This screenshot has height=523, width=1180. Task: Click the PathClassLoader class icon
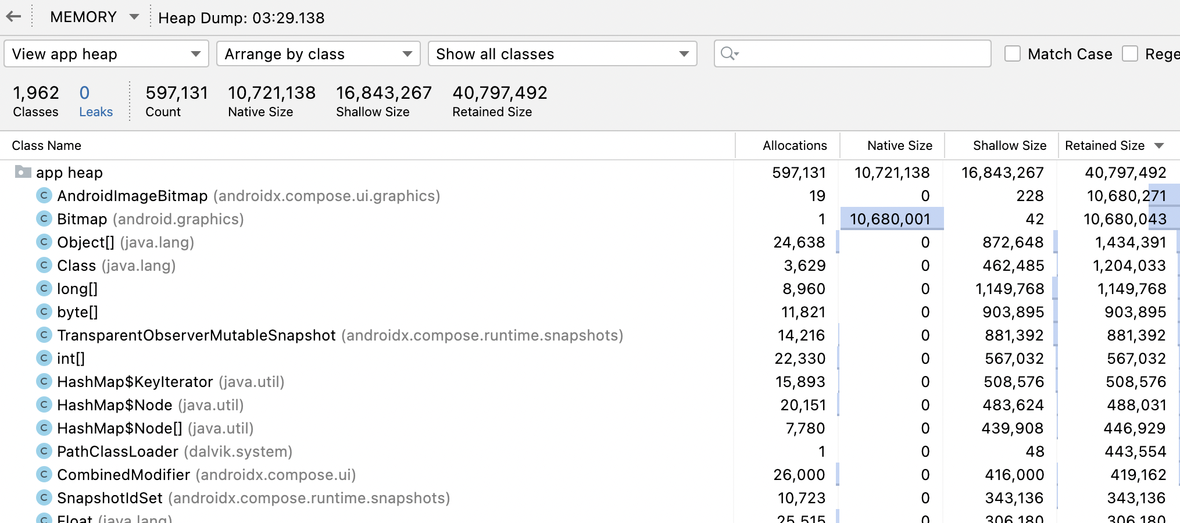44,452
